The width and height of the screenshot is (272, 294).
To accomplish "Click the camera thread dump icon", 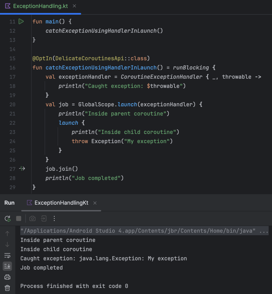I will pyautogui.click(x=33, y=219).
